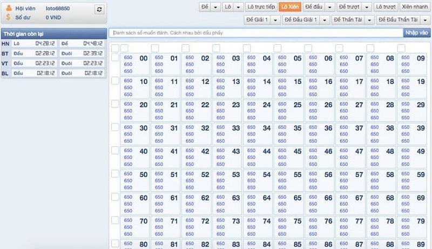Tick the column checkbox above number 09
Viewport: 432px width, 249px height.
coord(401,48)
